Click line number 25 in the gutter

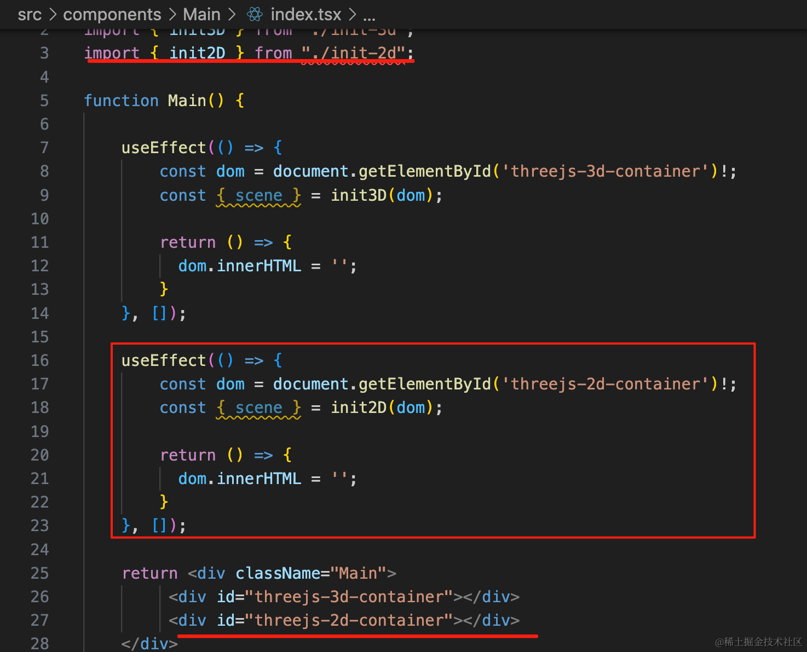(40, 573)
